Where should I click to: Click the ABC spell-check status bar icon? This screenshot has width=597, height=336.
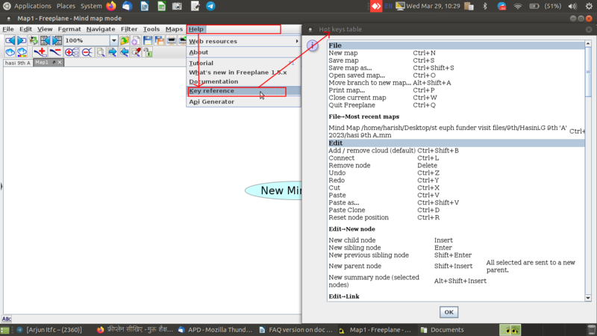(7, 319)
